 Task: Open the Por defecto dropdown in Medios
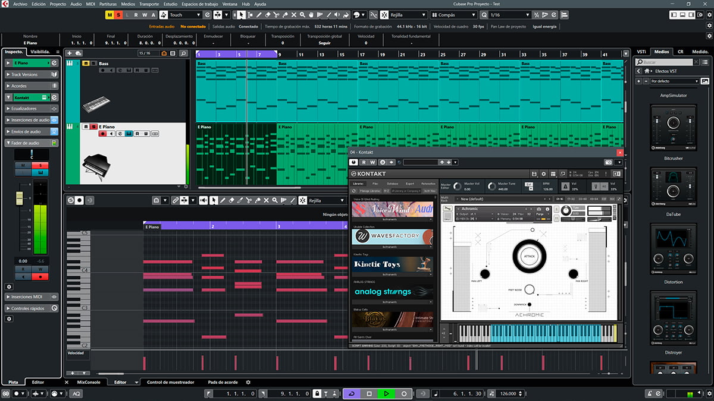click(675, 81)
